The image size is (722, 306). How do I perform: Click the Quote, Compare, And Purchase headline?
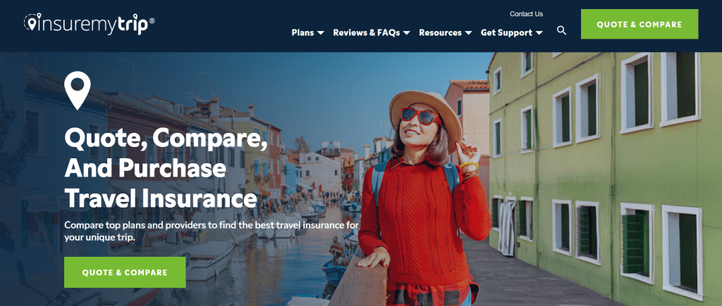[166, 167]
